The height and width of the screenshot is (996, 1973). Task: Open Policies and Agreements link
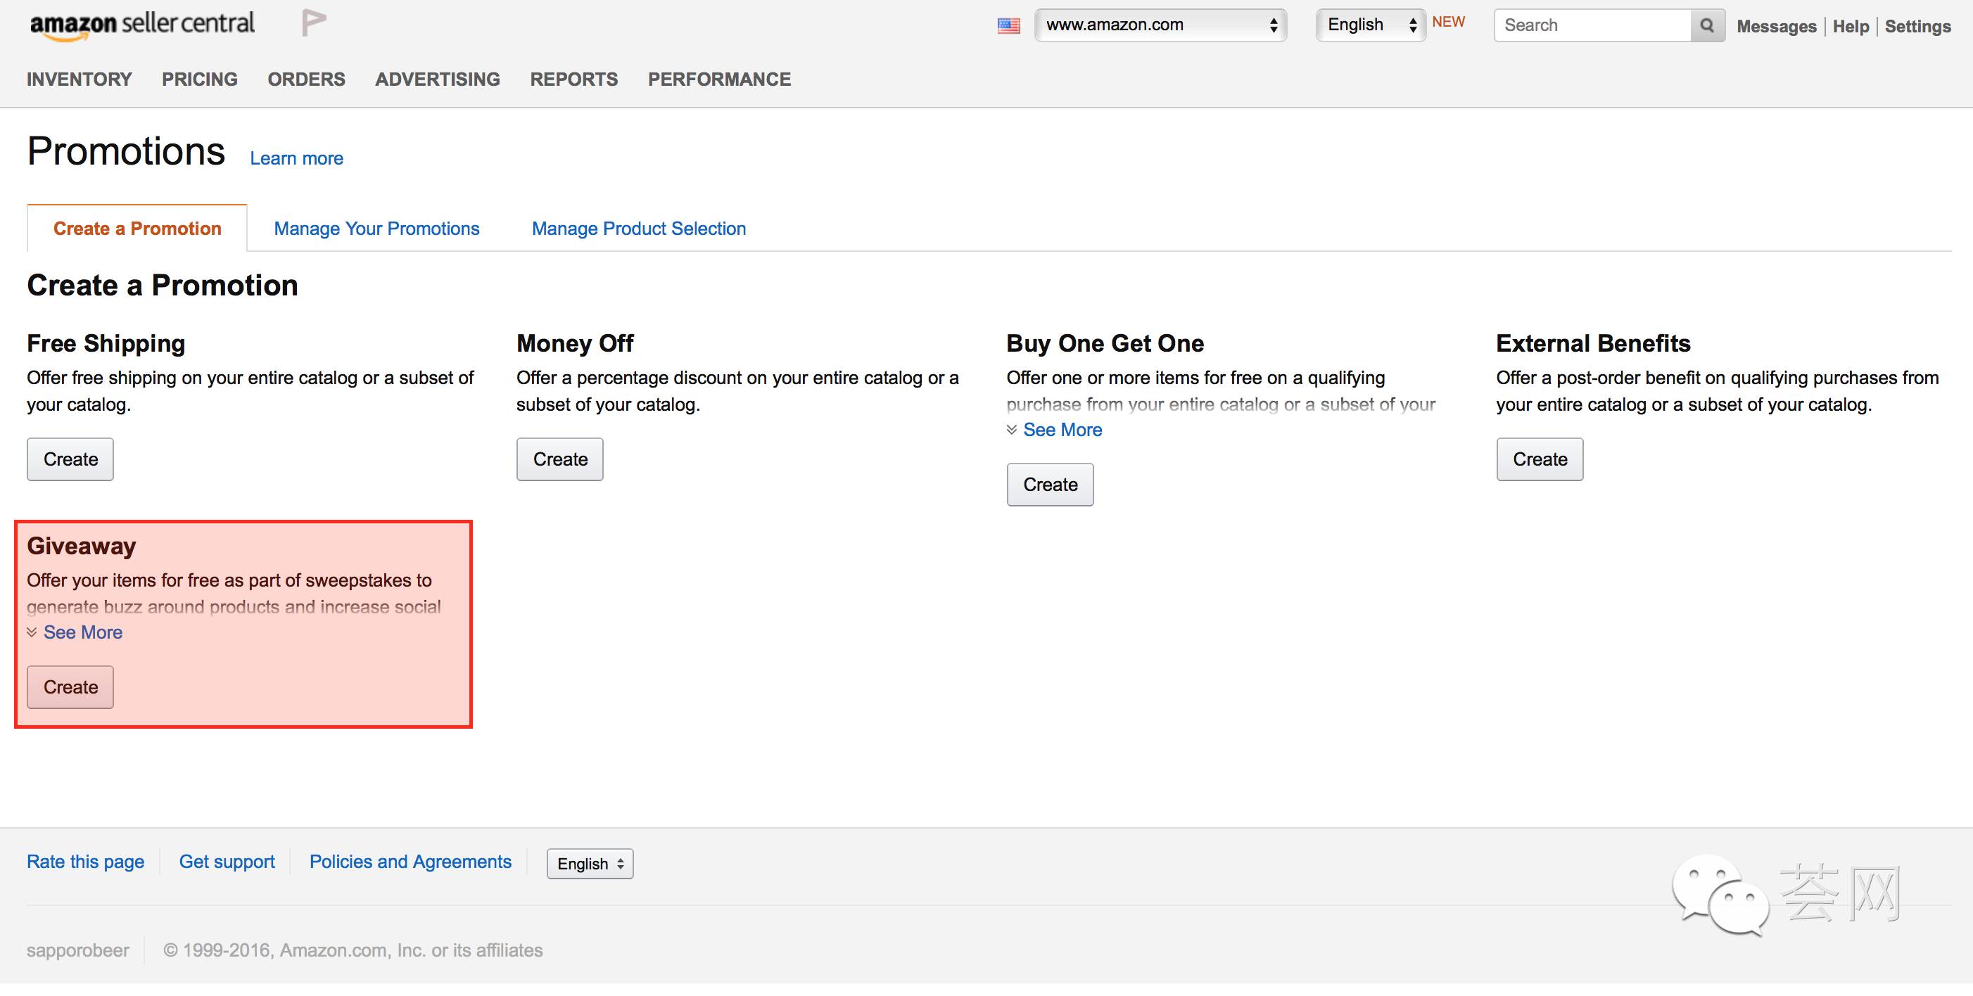click(410, 861)
